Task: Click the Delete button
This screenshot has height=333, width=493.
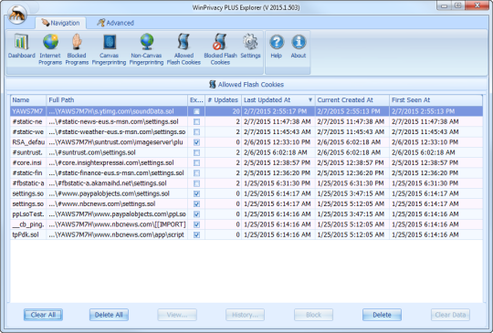Action: [382, 315]
